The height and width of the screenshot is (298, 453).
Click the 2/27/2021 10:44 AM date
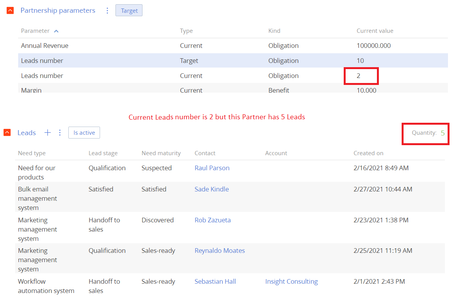[383, 189]
